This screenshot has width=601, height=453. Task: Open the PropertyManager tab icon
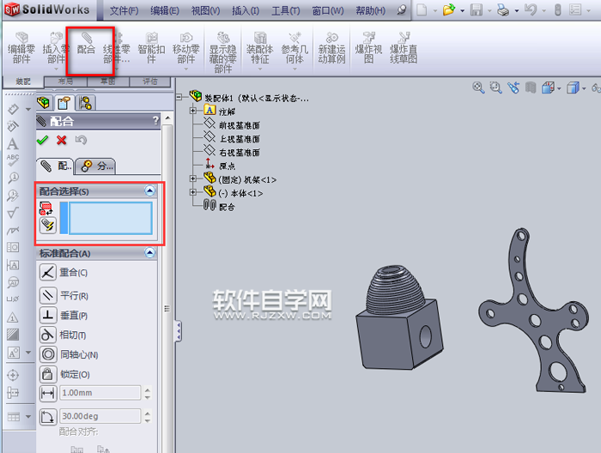pos(64,103)
